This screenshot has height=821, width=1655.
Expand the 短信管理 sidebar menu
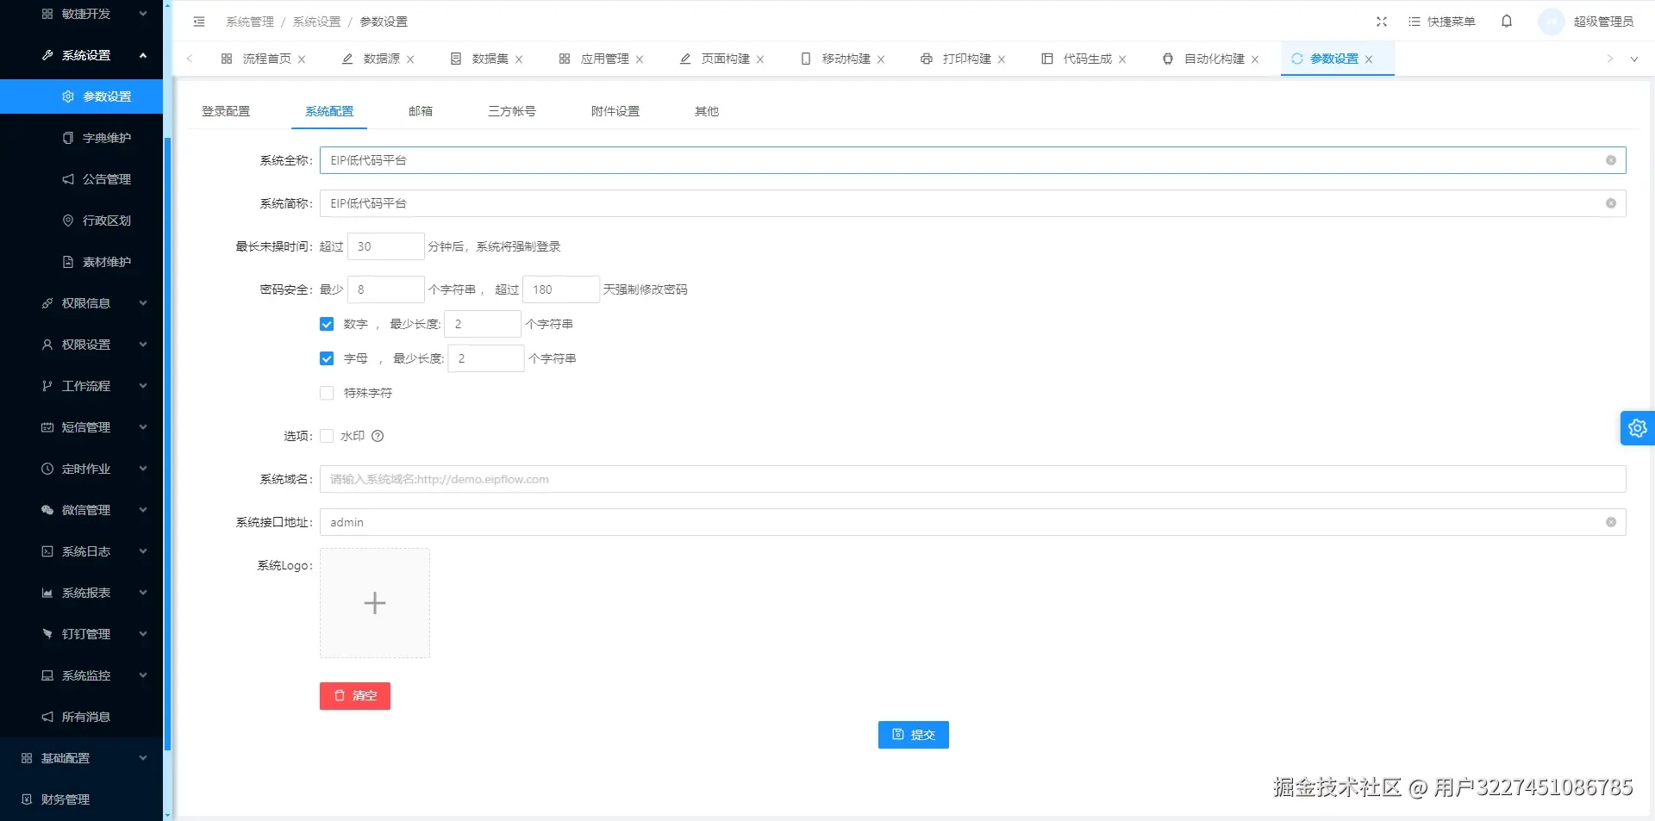pos(81,427)
